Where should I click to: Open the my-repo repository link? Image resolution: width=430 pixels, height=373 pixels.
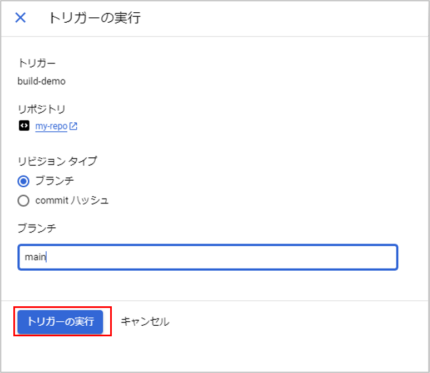(51, 126)
